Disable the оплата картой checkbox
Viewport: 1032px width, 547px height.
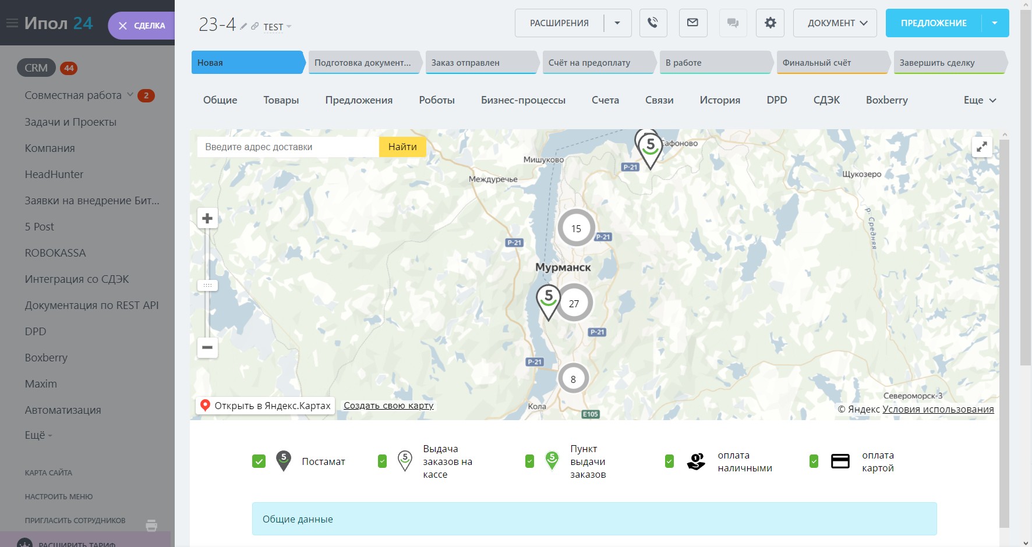point(814,461)
